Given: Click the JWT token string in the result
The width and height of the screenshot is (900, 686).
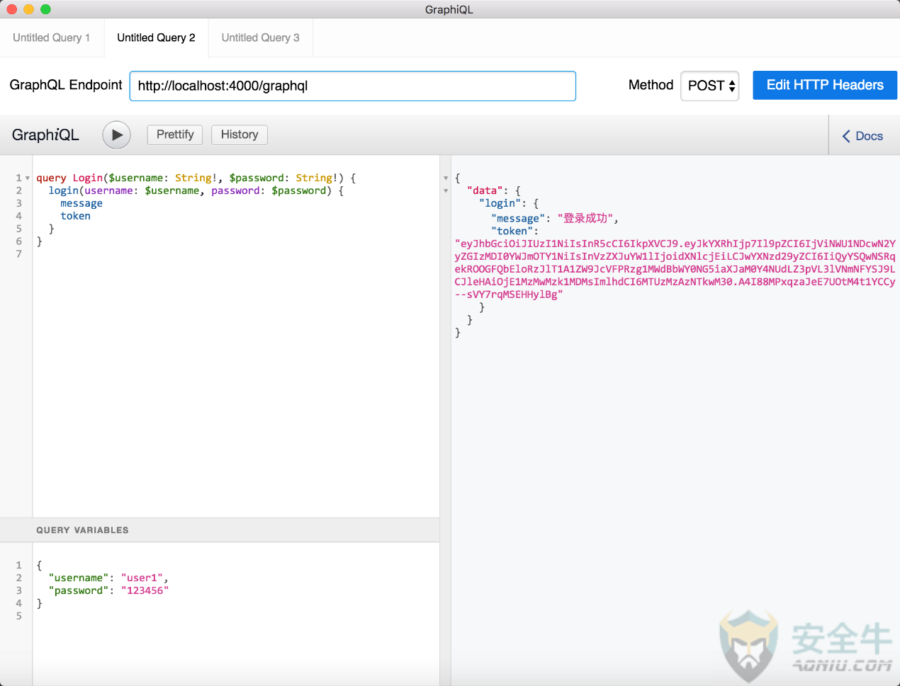Looking at the screenshot, I should point(675,269).
